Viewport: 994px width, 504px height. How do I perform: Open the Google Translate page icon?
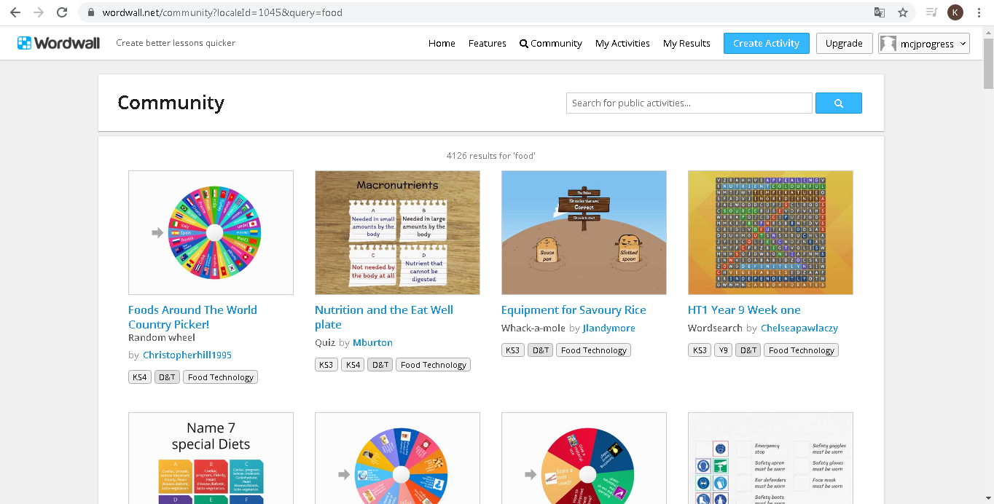click(x=880, y=12)
